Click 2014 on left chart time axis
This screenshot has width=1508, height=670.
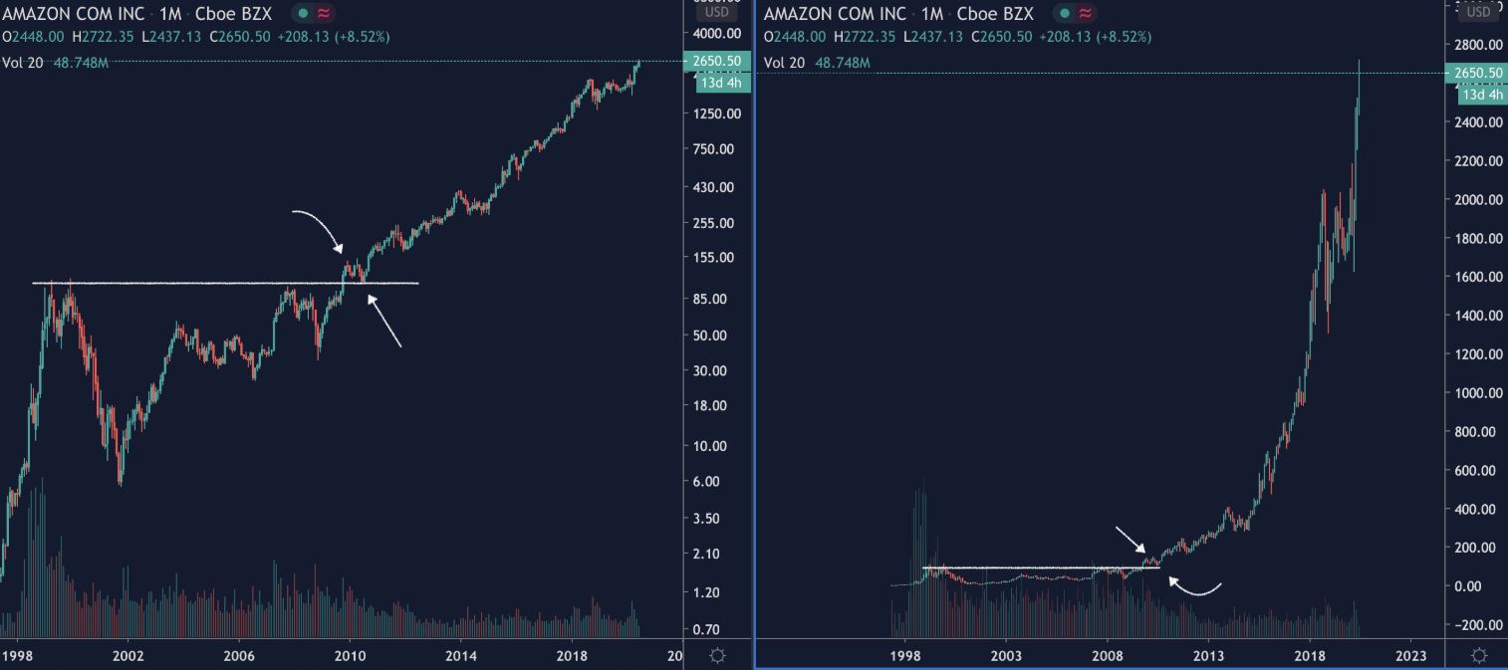pyautogui.click(x=461, y=656)
